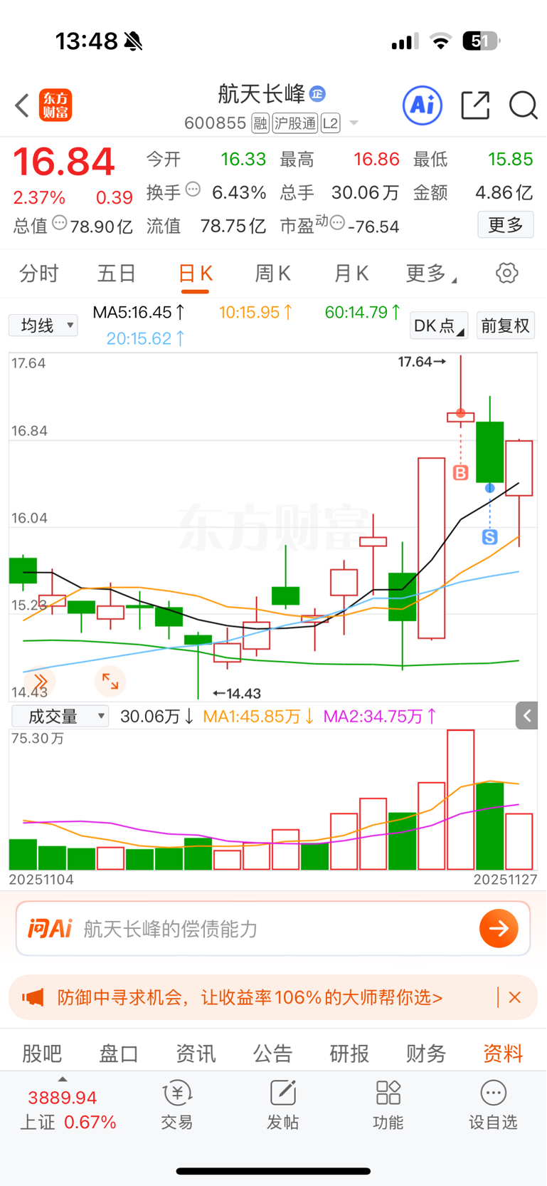The image size is (547, 1186).
Task: Tap the 前复权 adjustment button
Action: pos(506,326)
